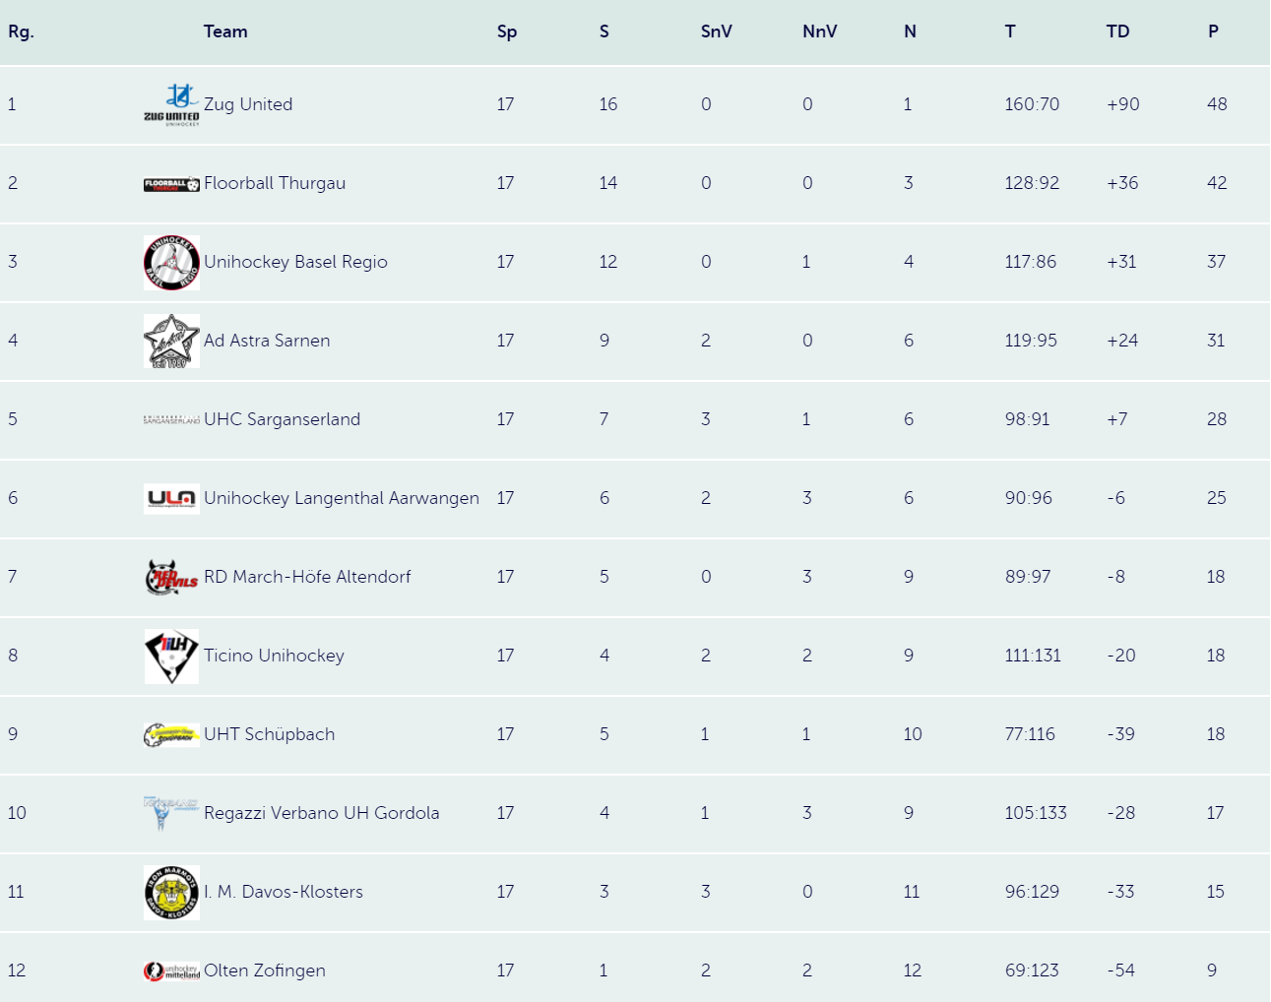The width and height of the screenshot is (1271, 1002).
Task: Click the S wins column header
Action: 604,31
